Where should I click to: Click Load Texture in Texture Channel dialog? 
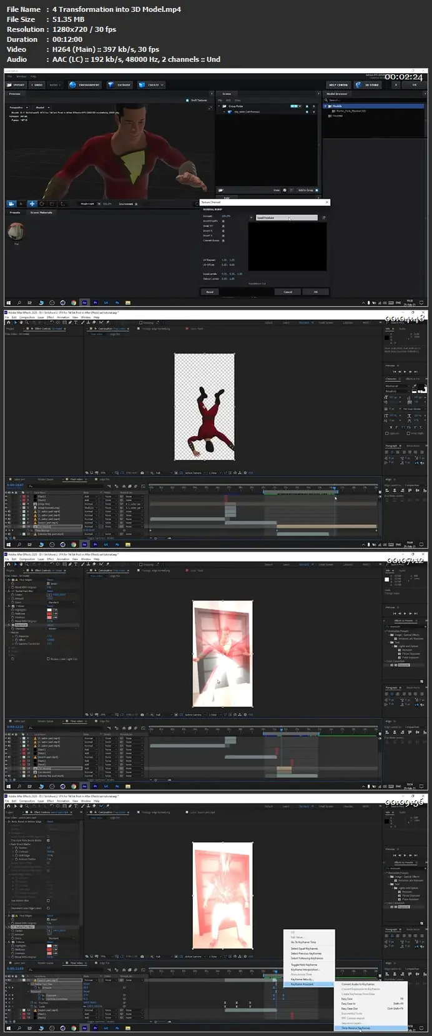pos(287,218)
